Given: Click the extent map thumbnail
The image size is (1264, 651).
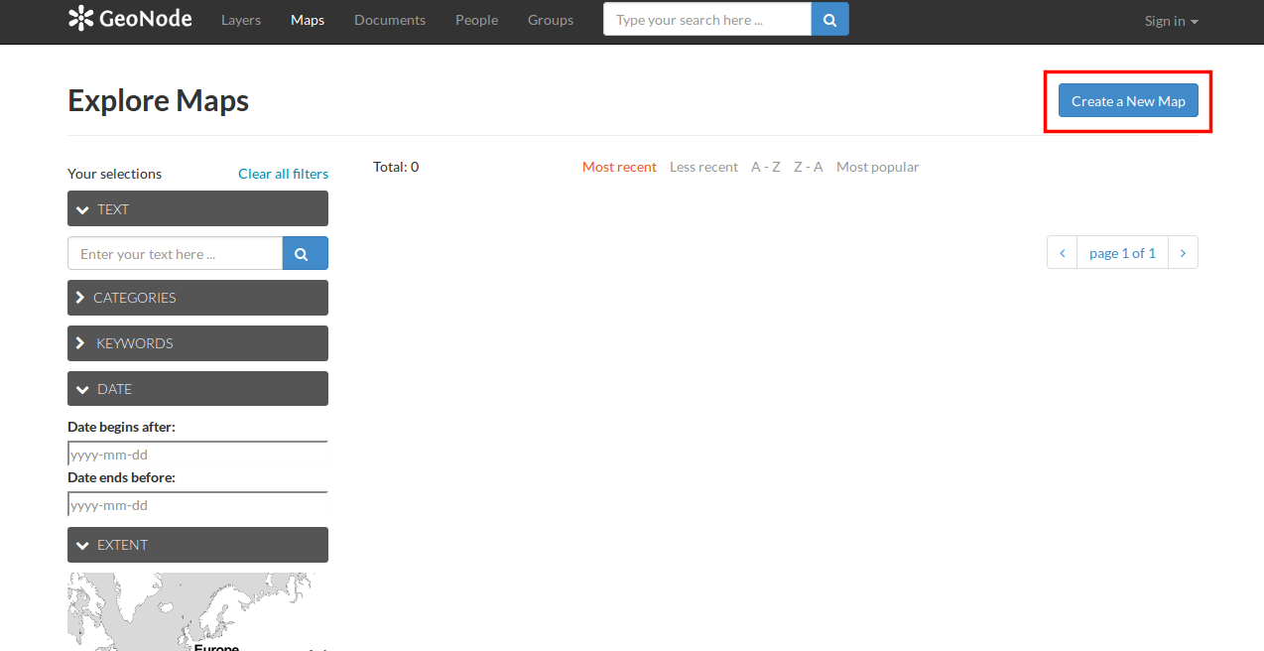Looking at the screenshot, I should click(189, 611).
